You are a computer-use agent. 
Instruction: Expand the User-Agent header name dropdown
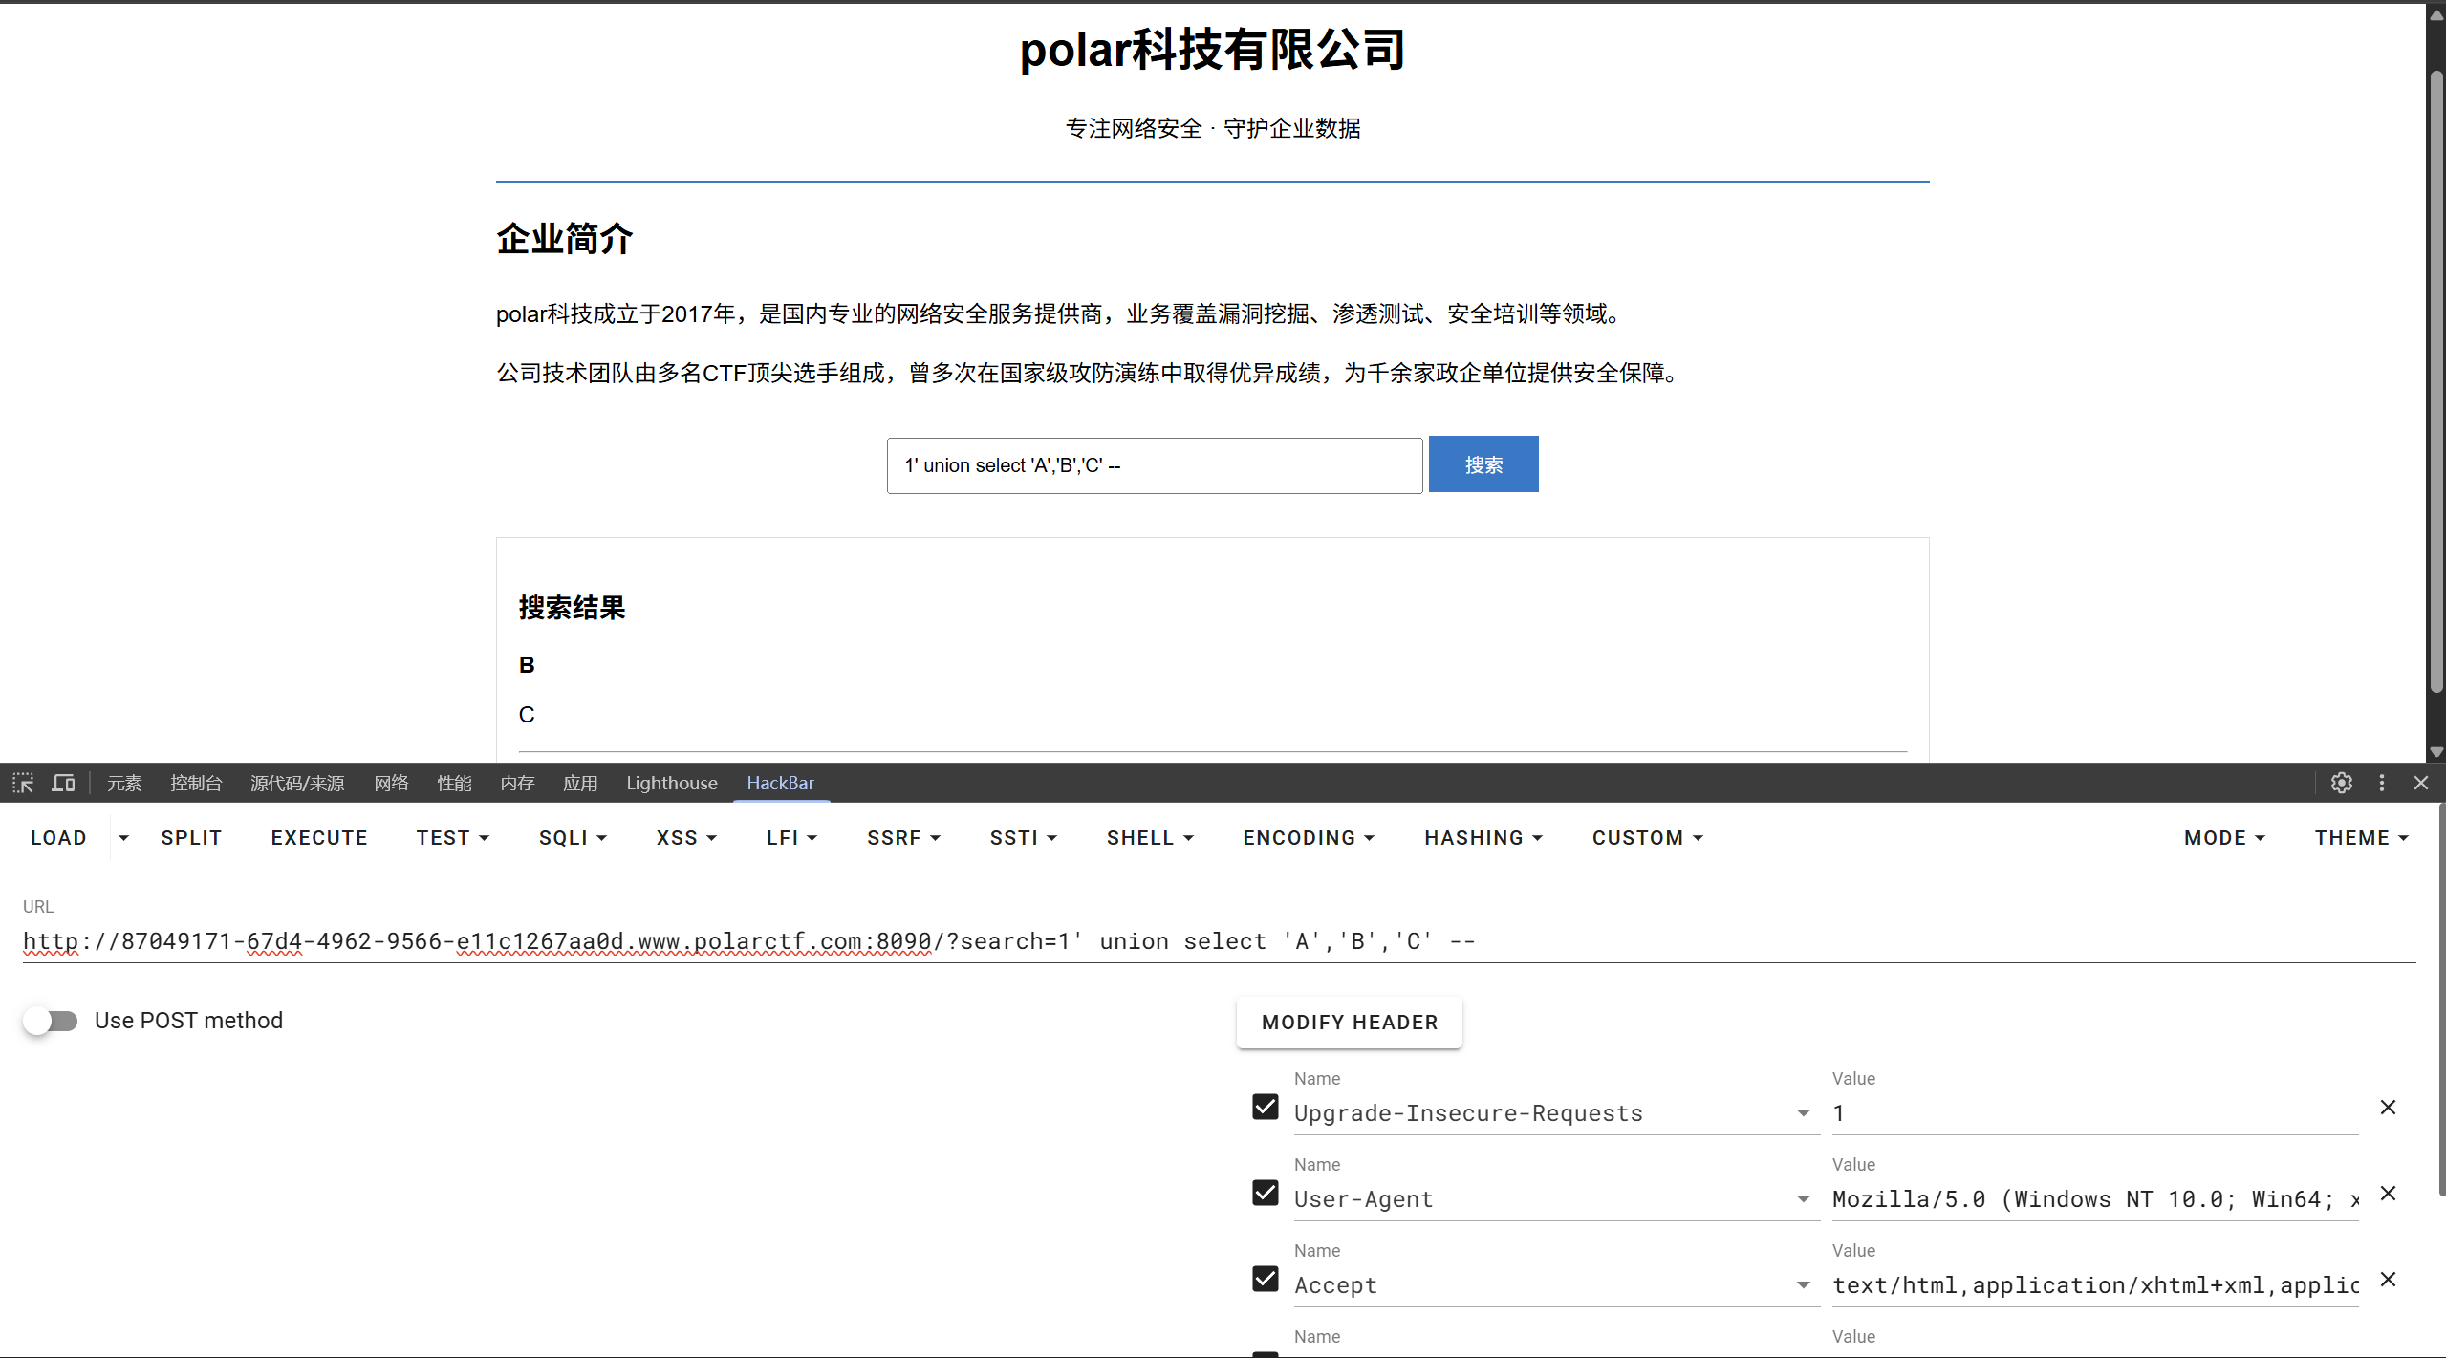(1803, 1199)
